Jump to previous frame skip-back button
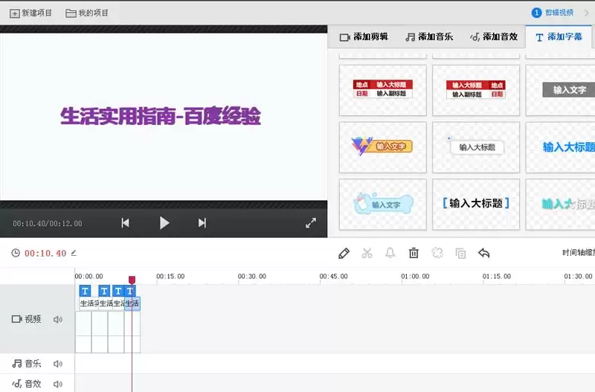595x392 pixels. coord(125,222)
